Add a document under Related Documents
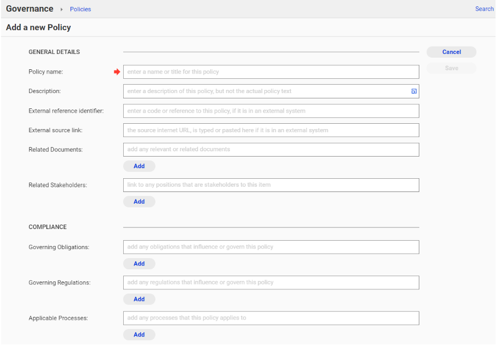The height and width of the screenshot is (347, 496). [x=139, y=166]
